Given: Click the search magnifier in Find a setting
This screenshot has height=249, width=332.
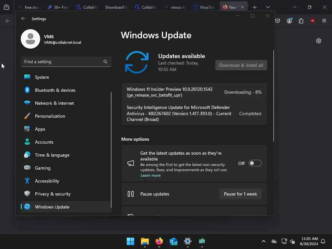Looking at the screenshot, I should tap(105, 62).
